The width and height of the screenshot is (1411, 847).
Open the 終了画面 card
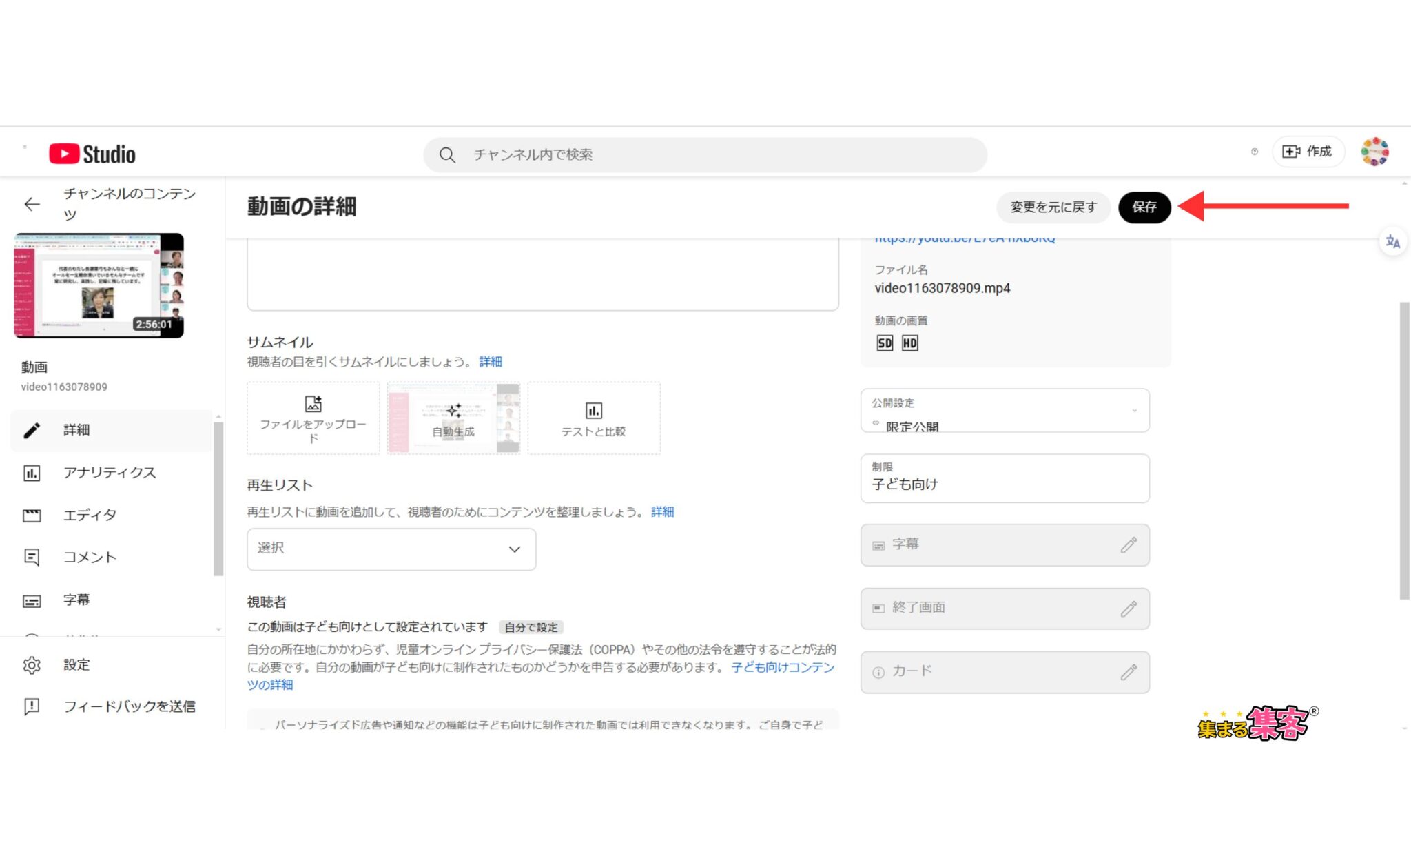coord(1005,609)
